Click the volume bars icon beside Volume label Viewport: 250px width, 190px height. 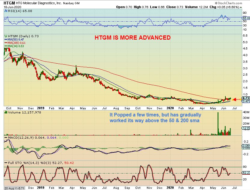point(6,112)
